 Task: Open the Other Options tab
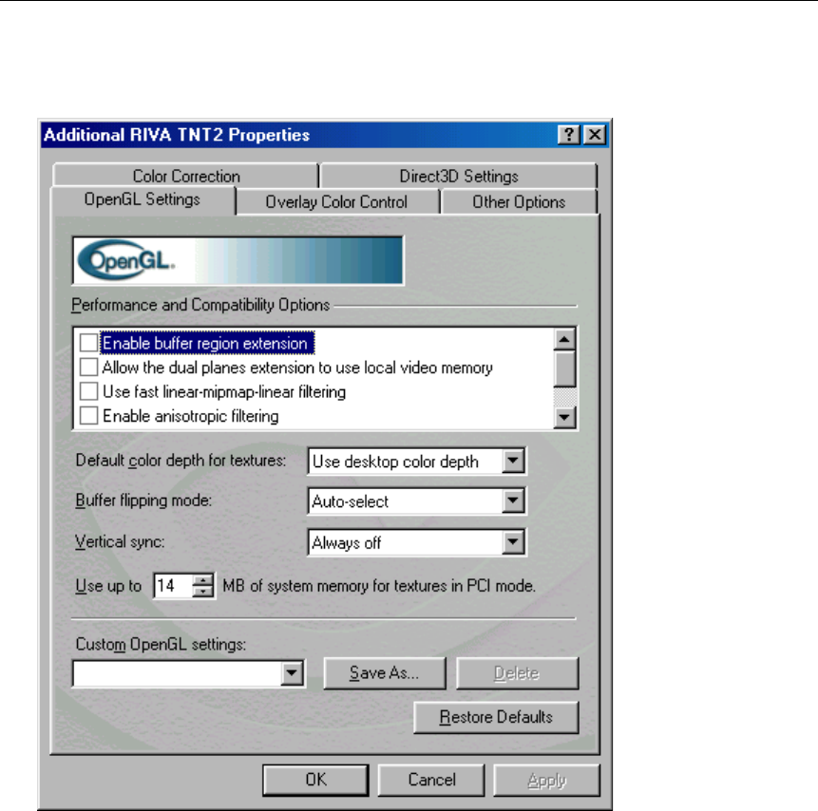click(519, 202)
